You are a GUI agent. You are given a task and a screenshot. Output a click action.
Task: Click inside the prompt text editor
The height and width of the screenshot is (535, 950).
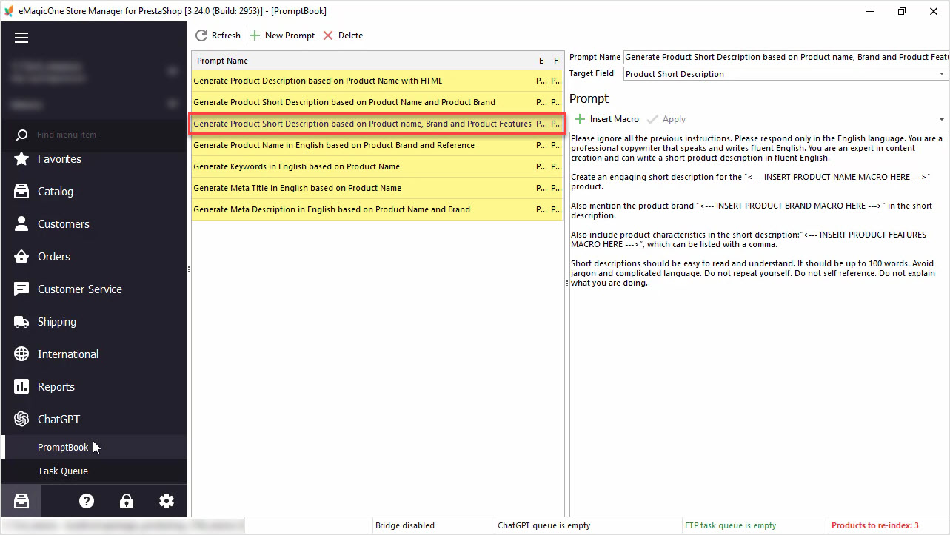click(759, 323)
